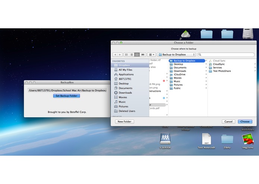The image size is (259, 184).
Task: Expand arrow beside CloudSync in right column
Action: 255,64
